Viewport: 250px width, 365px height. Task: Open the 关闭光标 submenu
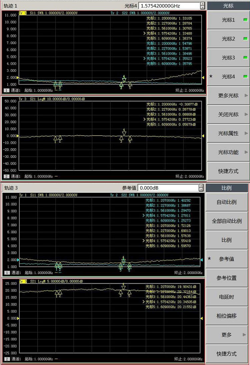[x=228, y=114]
